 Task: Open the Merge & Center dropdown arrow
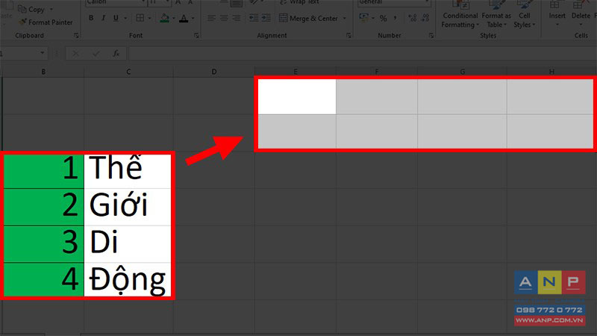click(x=345, y=18)
